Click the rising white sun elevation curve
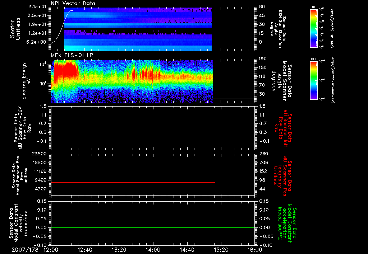The height and width of the screenshot is (254, 368). pyautogui.click(x=62, y=27)
